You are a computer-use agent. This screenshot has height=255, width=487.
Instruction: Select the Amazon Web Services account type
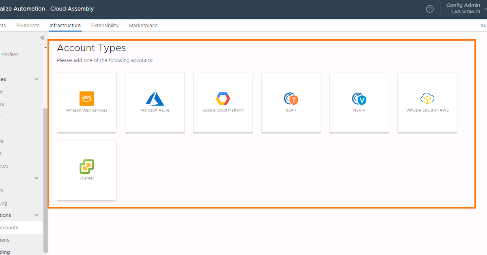coord(86,102)
